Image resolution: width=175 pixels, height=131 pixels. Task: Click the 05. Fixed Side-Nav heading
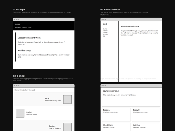click(x=110, y=10)
